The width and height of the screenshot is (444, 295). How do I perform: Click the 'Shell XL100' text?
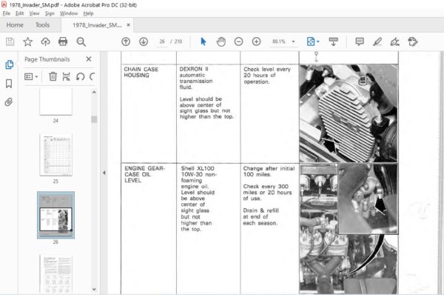(x=198, y=168)
